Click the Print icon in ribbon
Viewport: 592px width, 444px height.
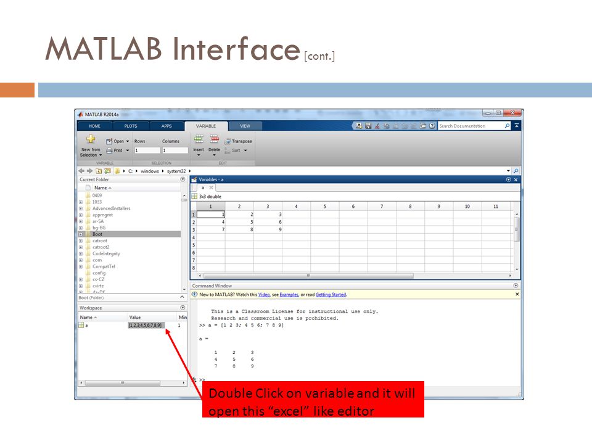[x=109, y=150]
